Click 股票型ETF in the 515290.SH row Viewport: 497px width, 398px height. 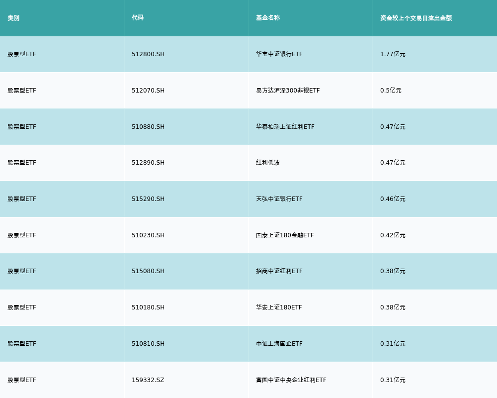tap(22, 199)
